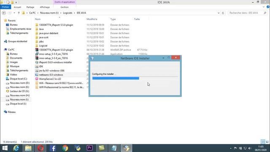This screenshot has height=152, width=270.
Task: Select the Gestion tab under Outils d'application
Action: pyautogui.click(x=65, y=7)
